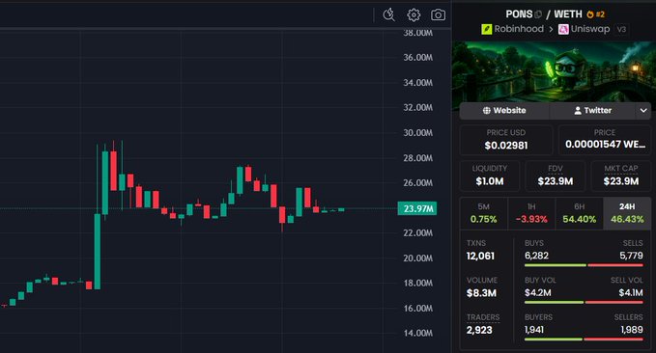The width and height of the screenshot is (656, 353).
Task: Click the trending fire #2 badge
Action: tap(595, 14)
